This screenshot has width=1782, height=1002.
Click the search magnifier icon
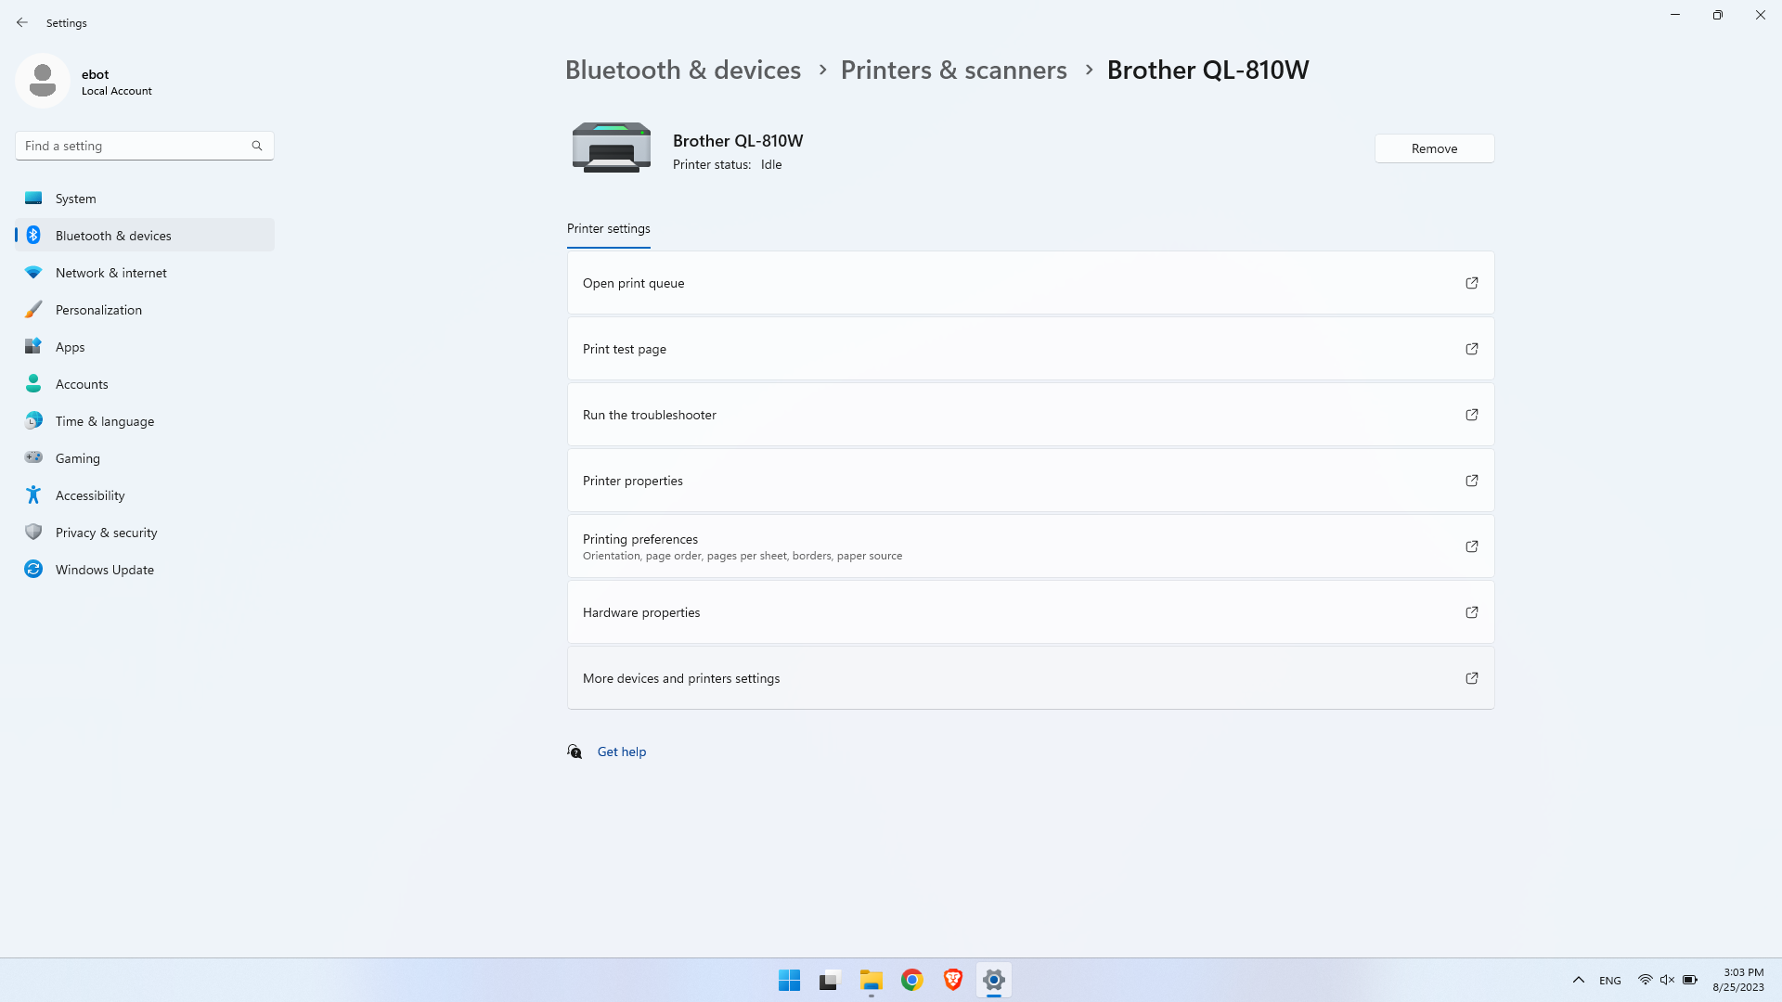click(x=257, y=146)
